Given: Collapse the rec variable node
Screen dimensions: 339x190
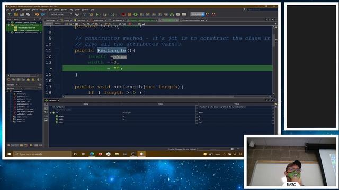Looking at the screenshot, I should point(51,113).
